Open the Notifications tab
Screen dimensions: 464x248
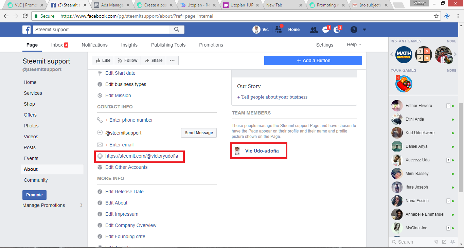point(95,45)
